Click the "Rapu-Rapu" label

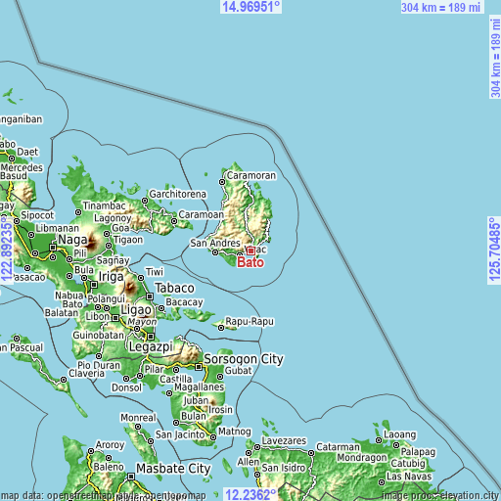pos(250,321)
